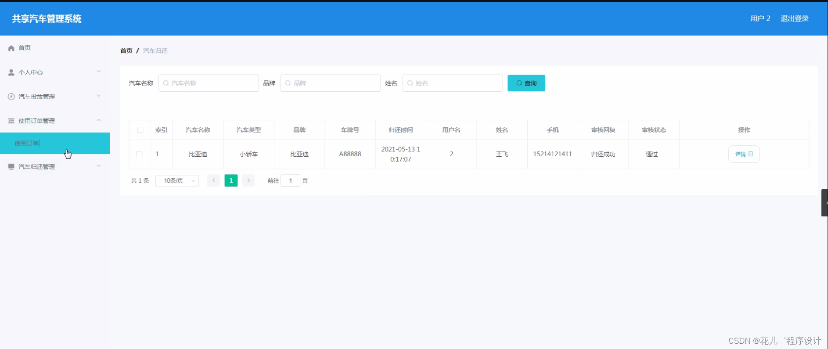The image size is (828, 349).
Task: Click the compass icon beside 汽车投放管理
Action: click(x=11, y=97)
